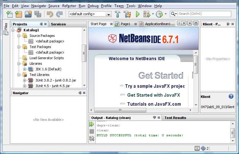Open the Refactor menu
This screenshot has width=239, height=154.
[x=69, y=6]
